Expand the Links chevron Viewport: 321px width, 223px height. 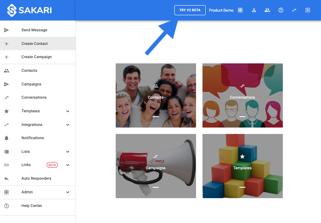coord(67,165)
